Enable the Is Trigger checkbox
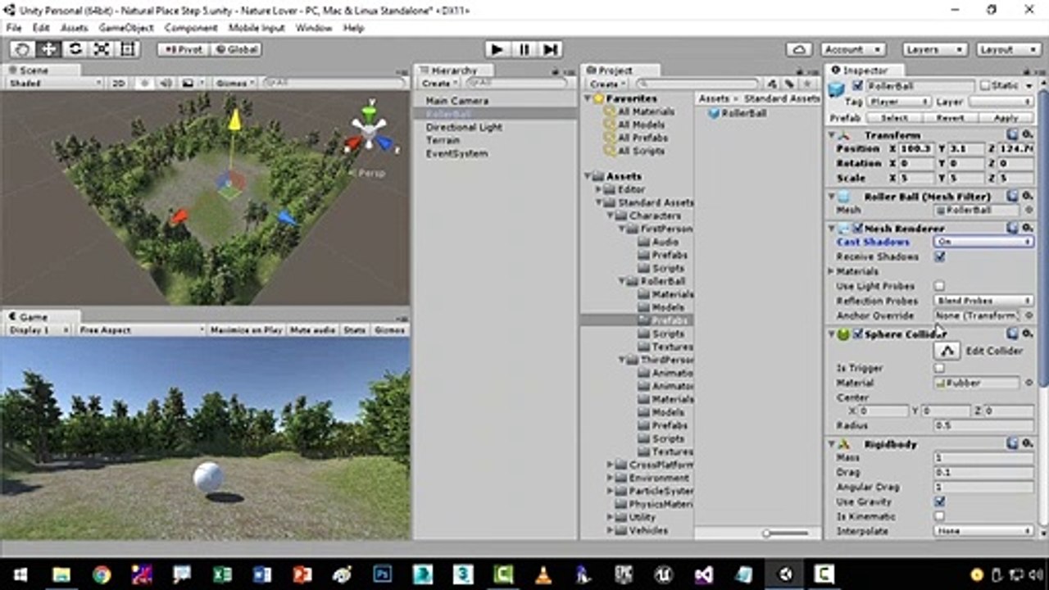The height and width of the screenshot is (590, 1049). click(x=939, y=369)
